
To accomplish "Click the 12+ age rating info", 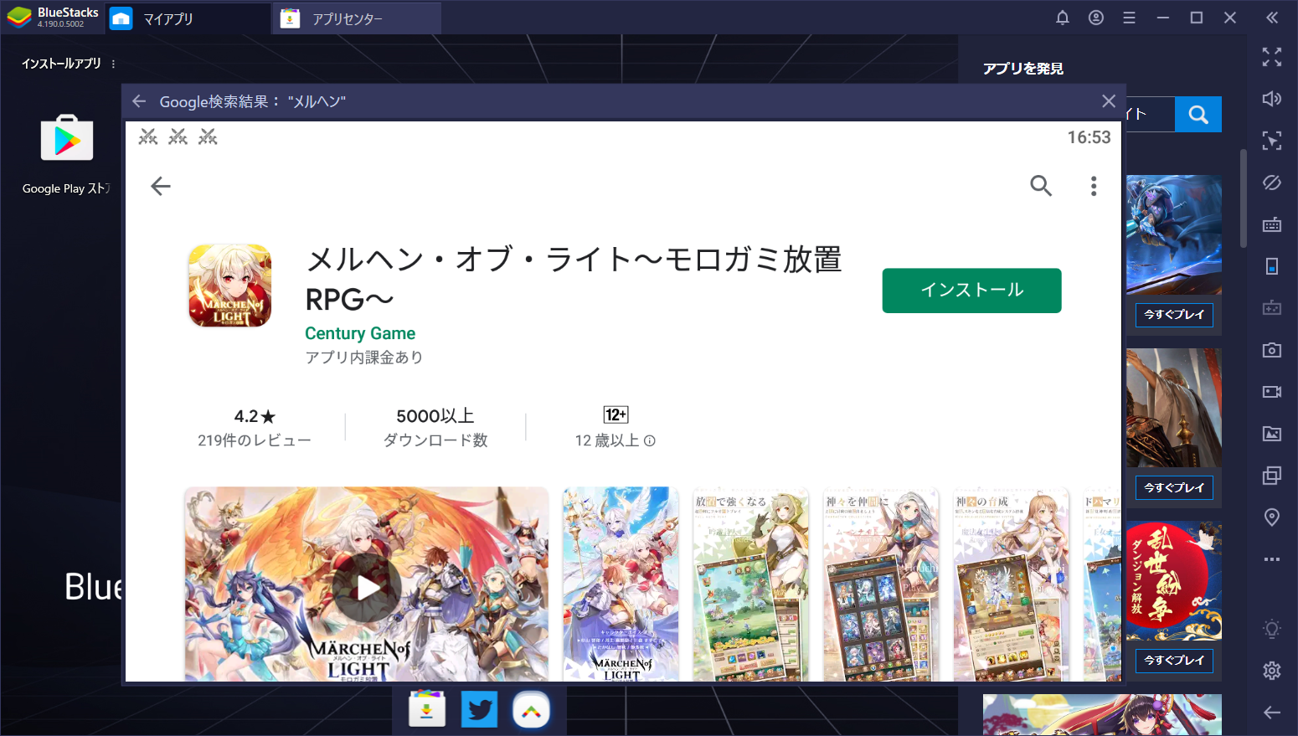I will coord(616,427).
